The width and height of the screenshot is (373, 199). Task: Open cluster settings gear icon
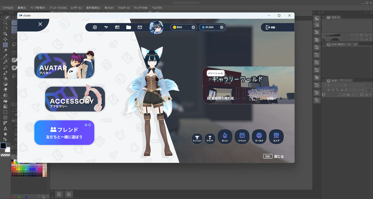[95, 27]
